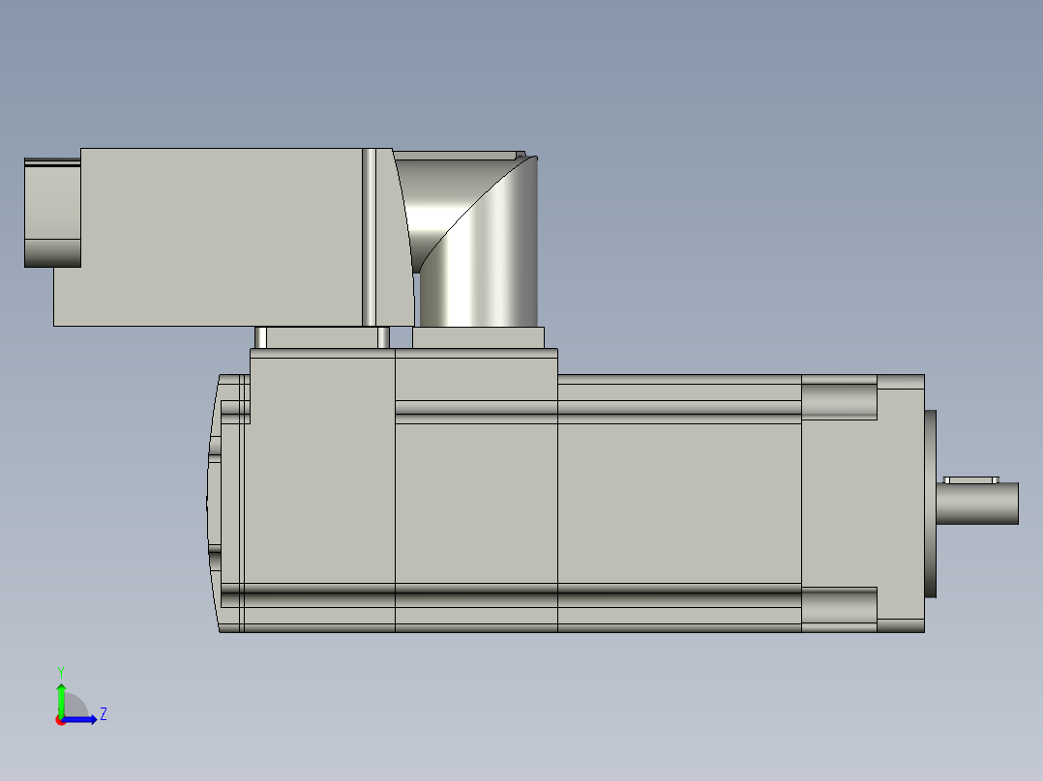Click the Z label on the coordinate triad
Viewport: 1043px width, 781px height.
104,713
